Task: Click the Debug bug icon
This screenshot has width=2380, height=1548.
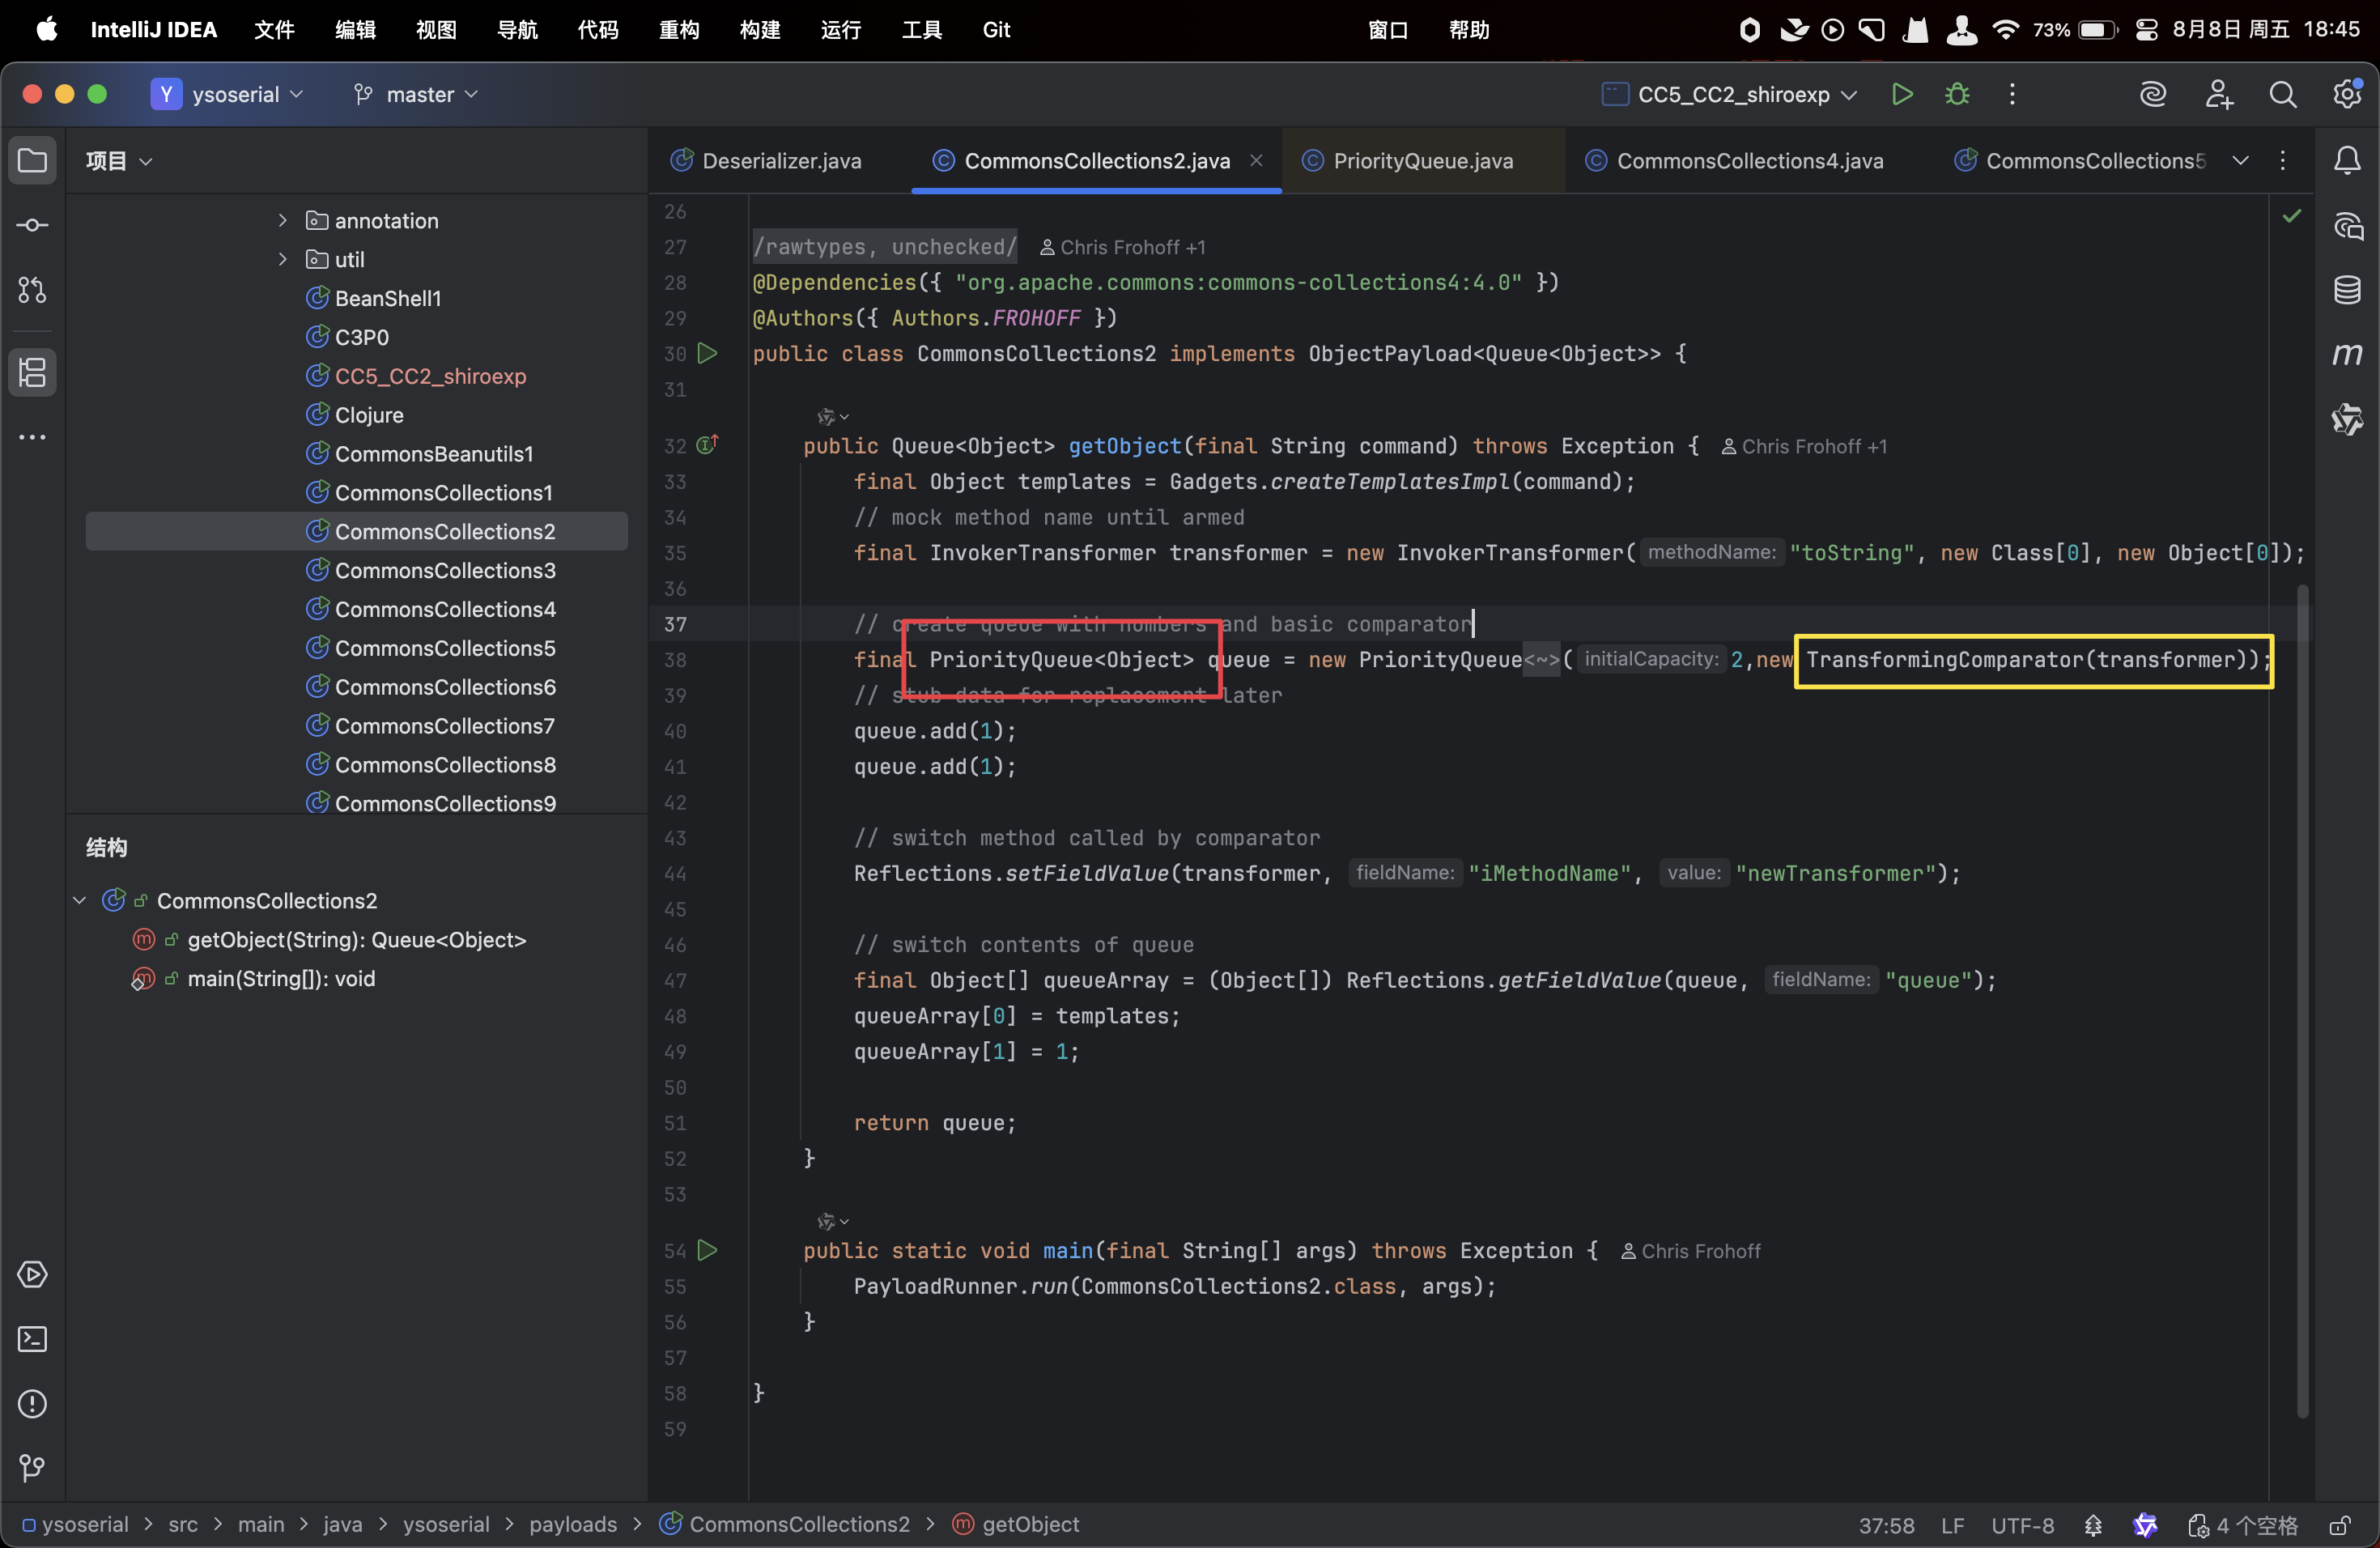Action: pyautogui.click(x=1957, y=94)
